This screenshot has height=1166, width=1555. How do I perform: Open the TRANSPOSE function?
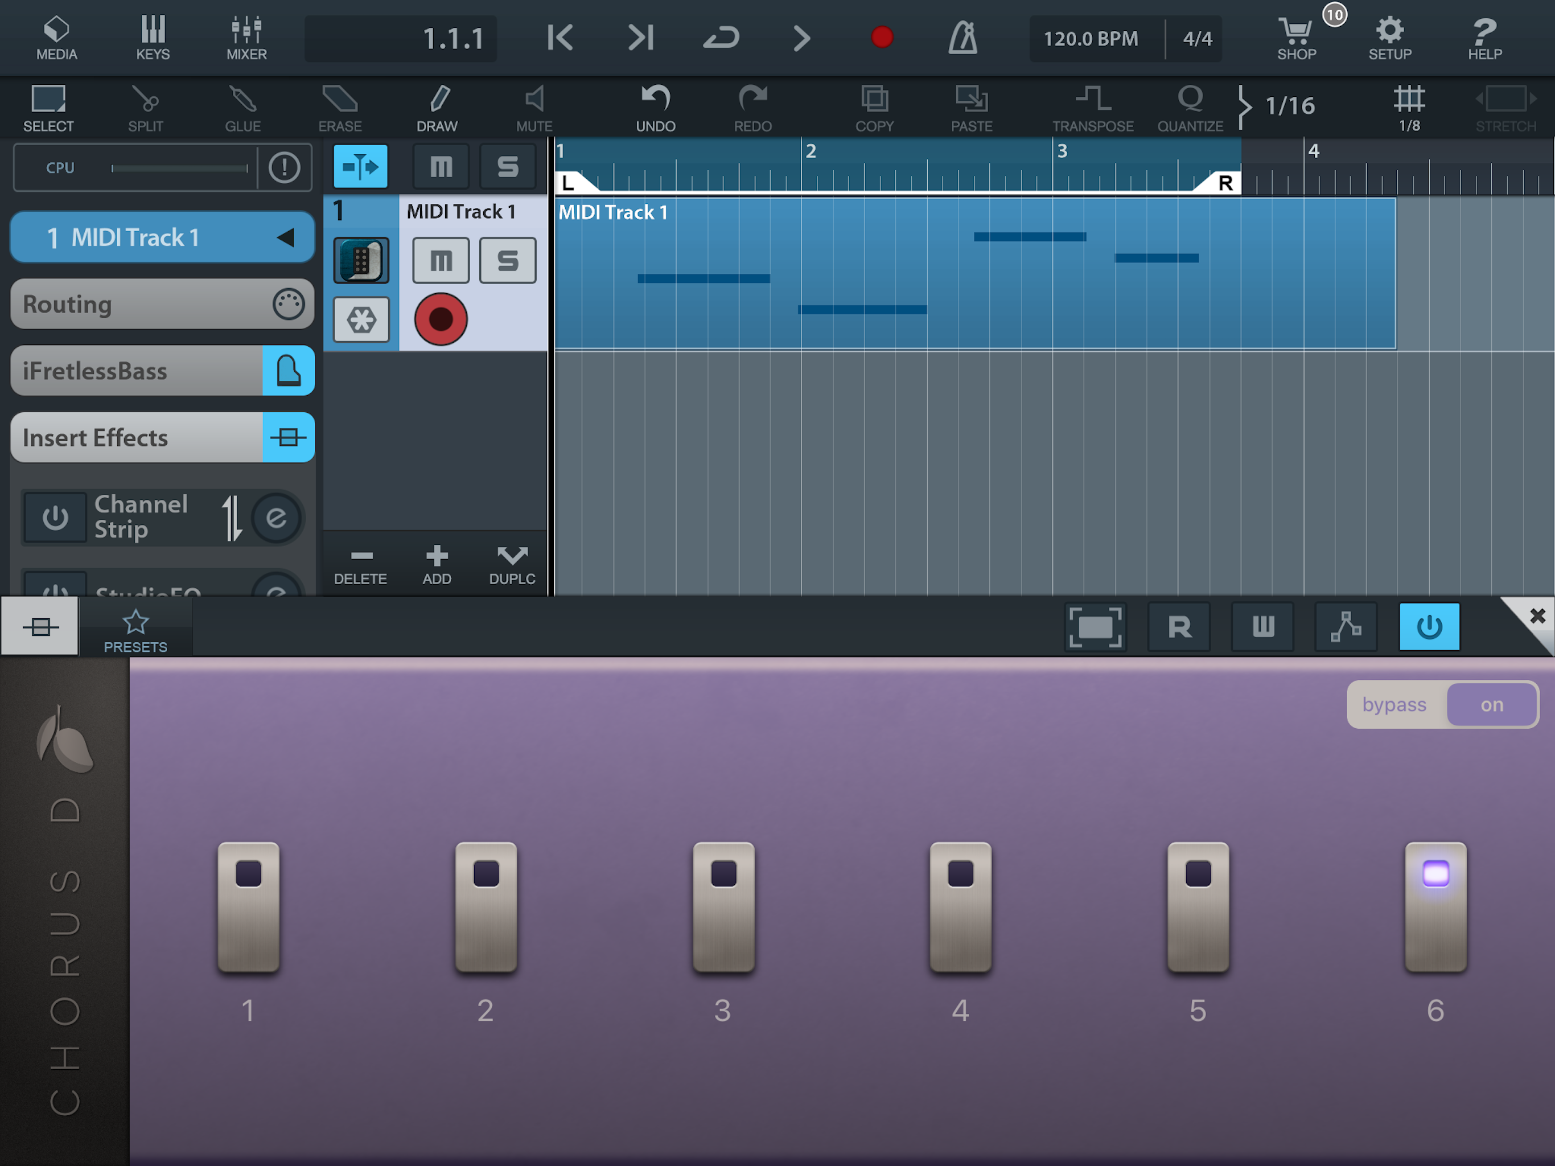click(x=1093, y=108)
